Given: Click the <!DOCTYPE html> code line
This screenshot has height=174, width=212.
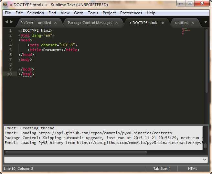Looking at the screenshot, I should coord(35,30).
